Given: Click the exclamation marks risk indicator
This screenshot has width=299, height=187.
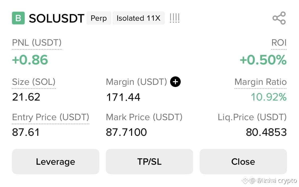Looking at the screenshot, I should point(174,18).
